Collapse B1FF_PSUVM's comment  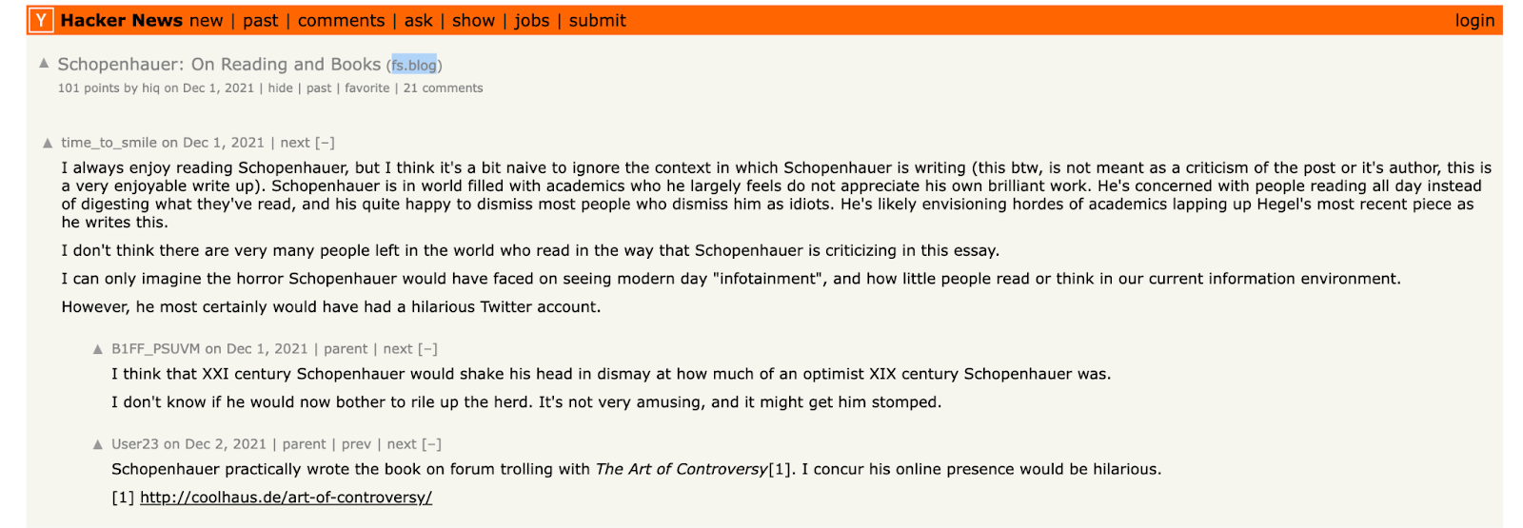click(x=428, y=349)
